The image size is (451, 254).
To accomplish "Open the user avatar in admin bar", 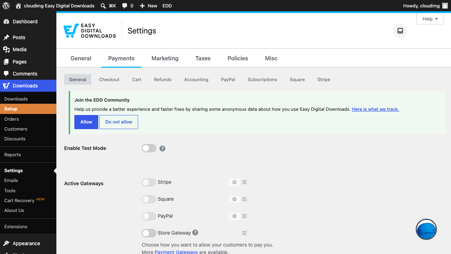I will [445, 6].
